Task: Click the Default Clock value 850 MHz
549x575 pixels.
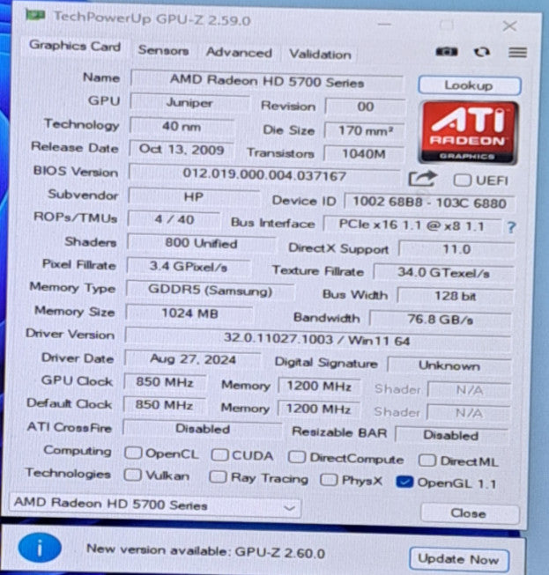Action: point(164,405)
